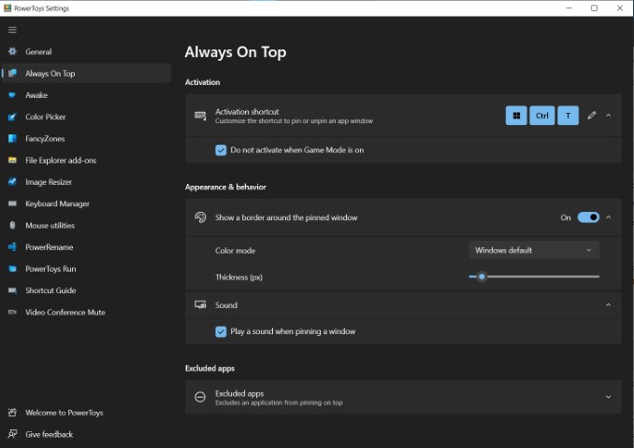634x448 pixels.
Task: Open the Color mode Windows default dropdown
Action: coord(534,250)
